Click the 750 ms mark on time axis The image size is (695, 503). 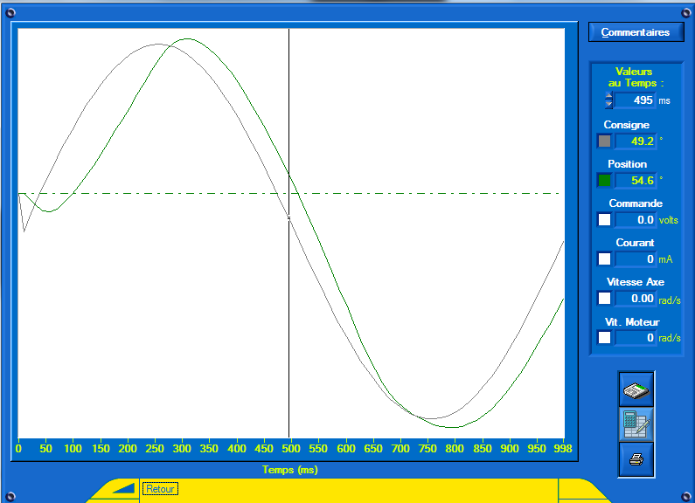point(428,448)
